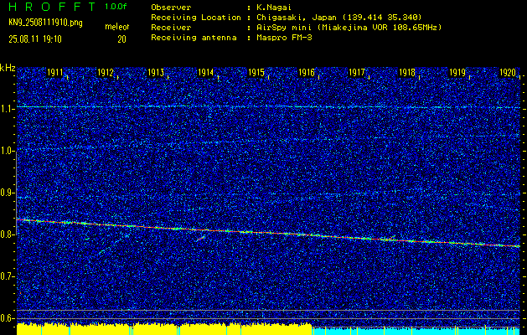Click the meteor count value 20
The image size is (527, 335).
121,39
